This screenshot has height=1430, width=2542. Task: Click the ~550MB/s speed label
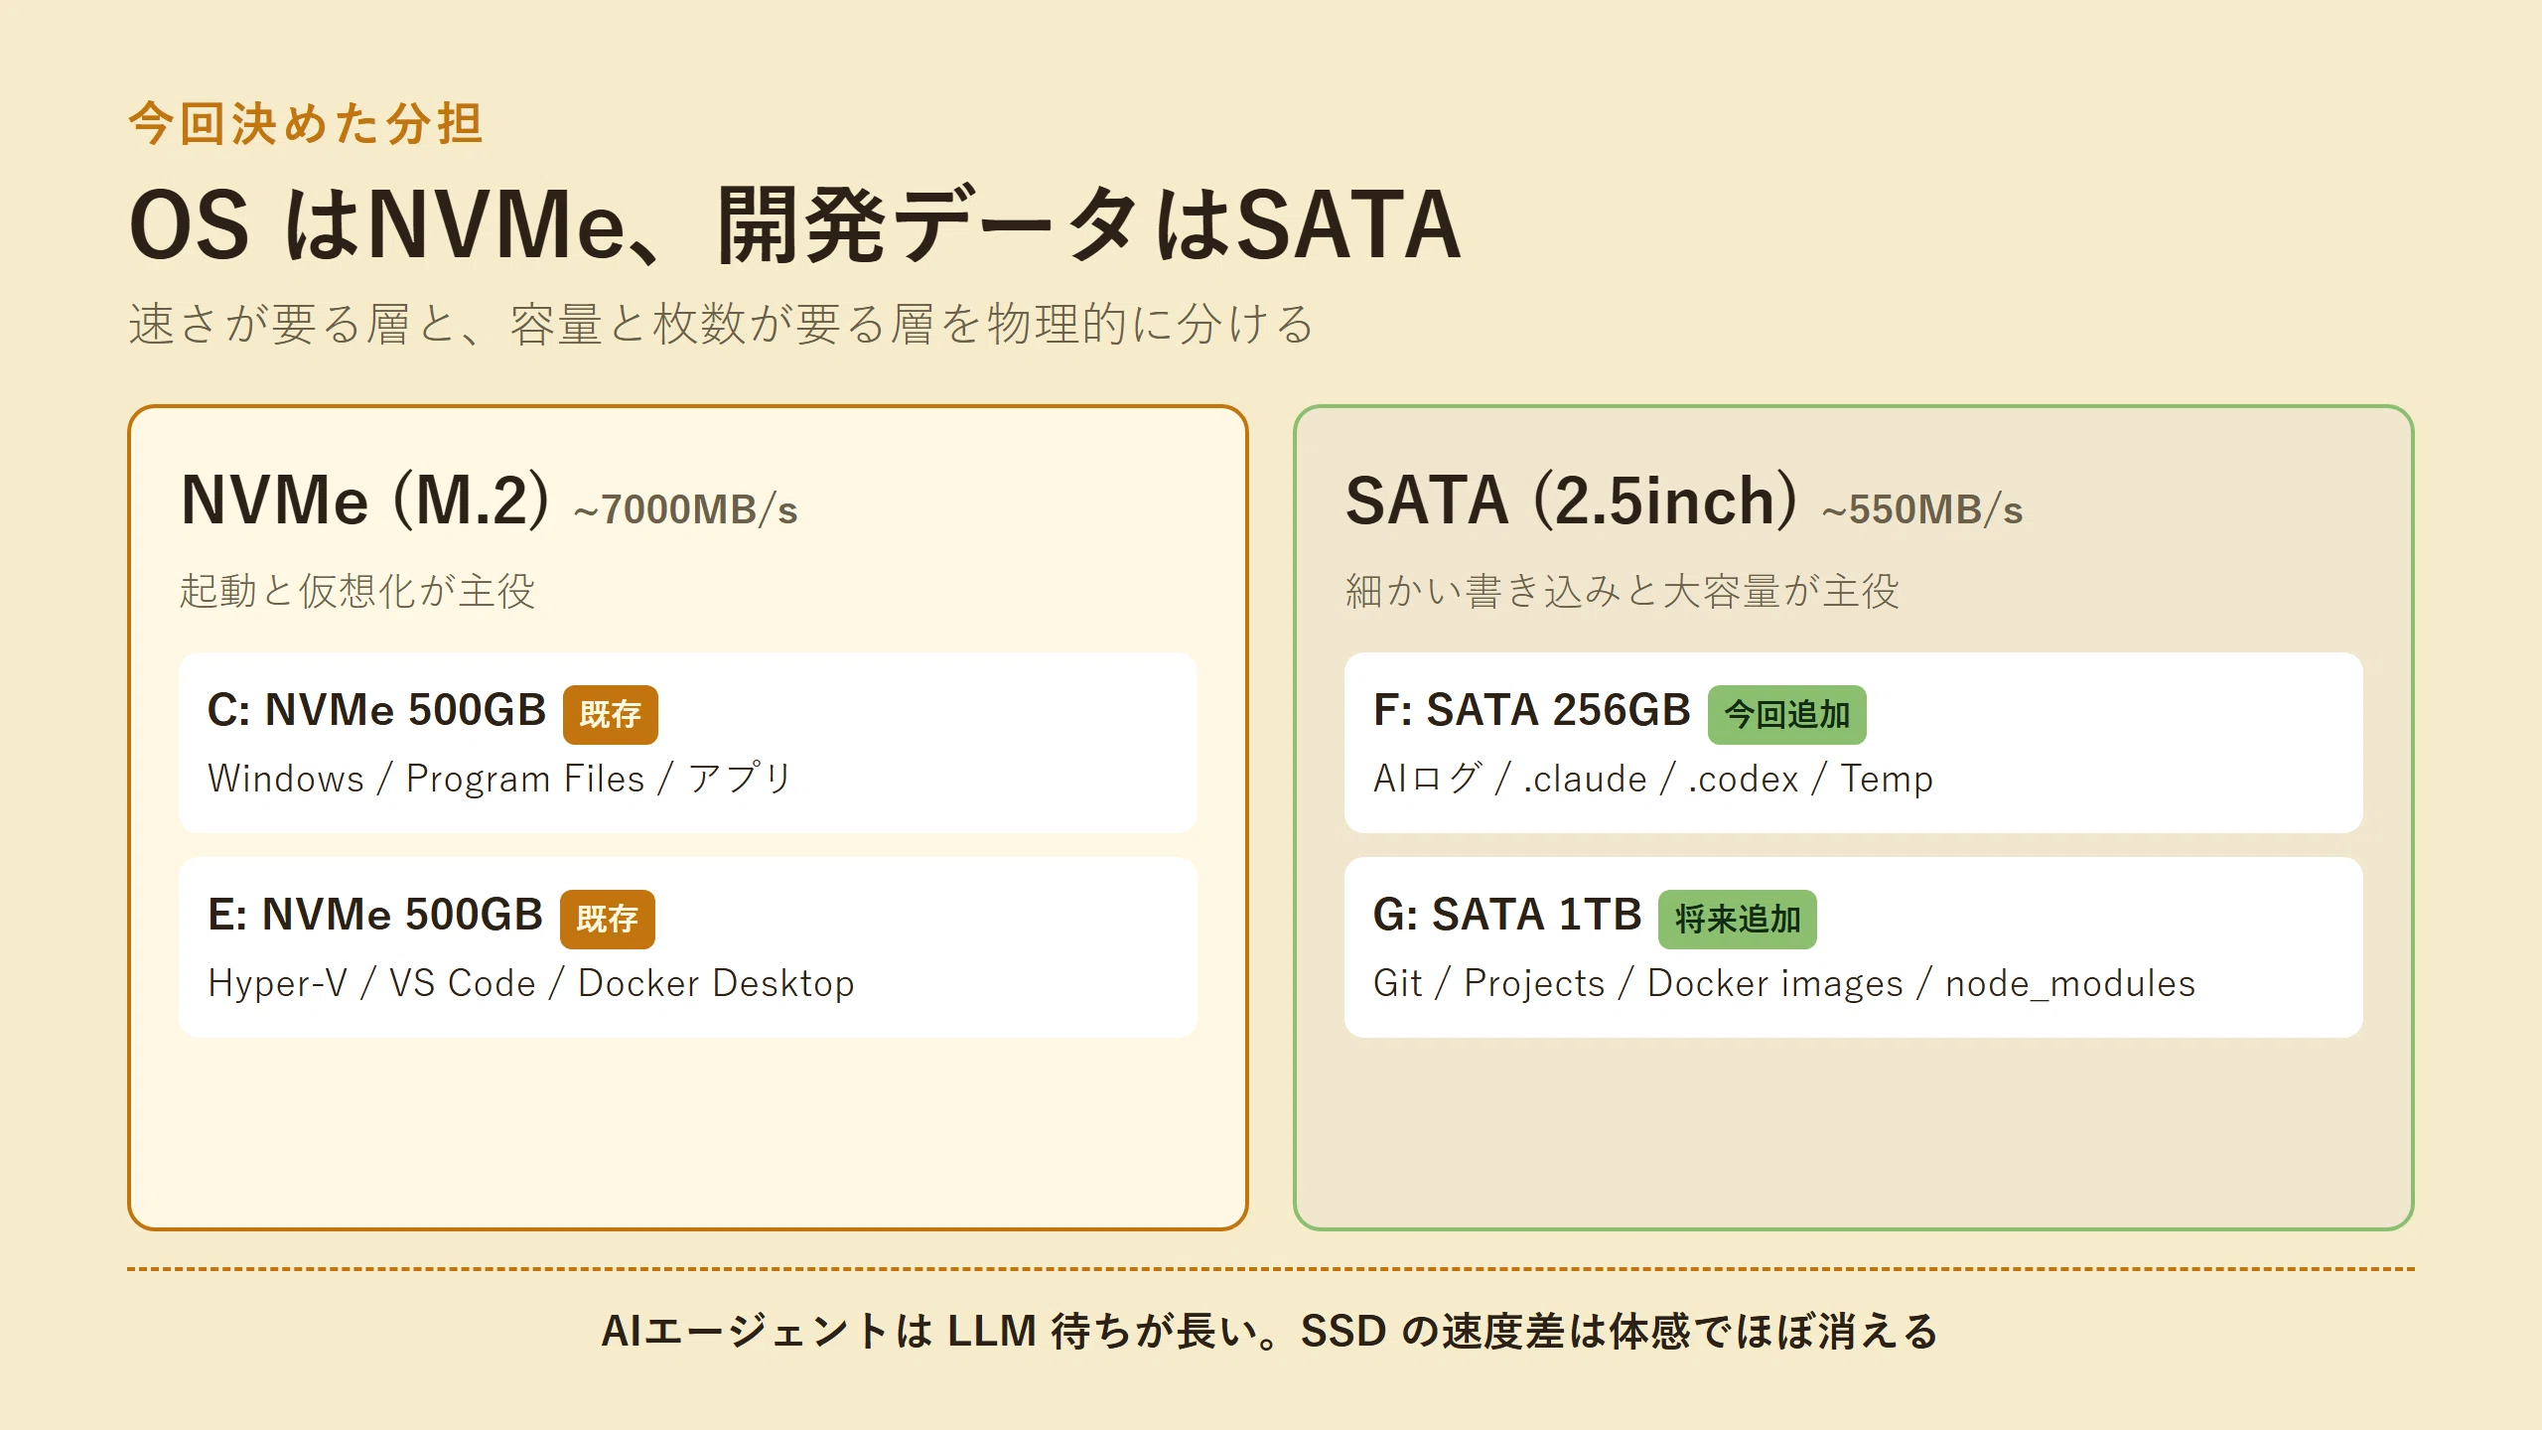click(1922, 509)
